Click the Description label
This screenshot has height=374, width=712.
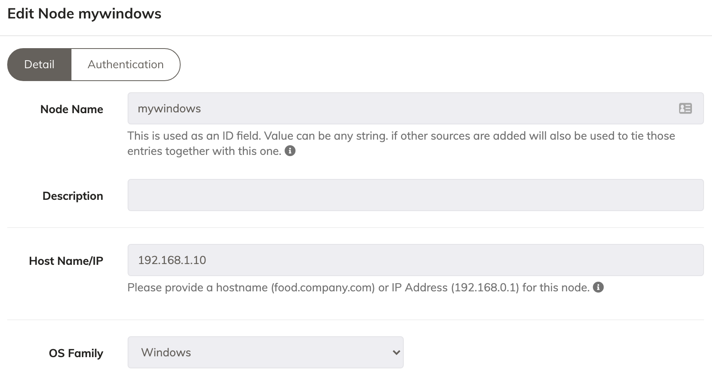(73, 196)
